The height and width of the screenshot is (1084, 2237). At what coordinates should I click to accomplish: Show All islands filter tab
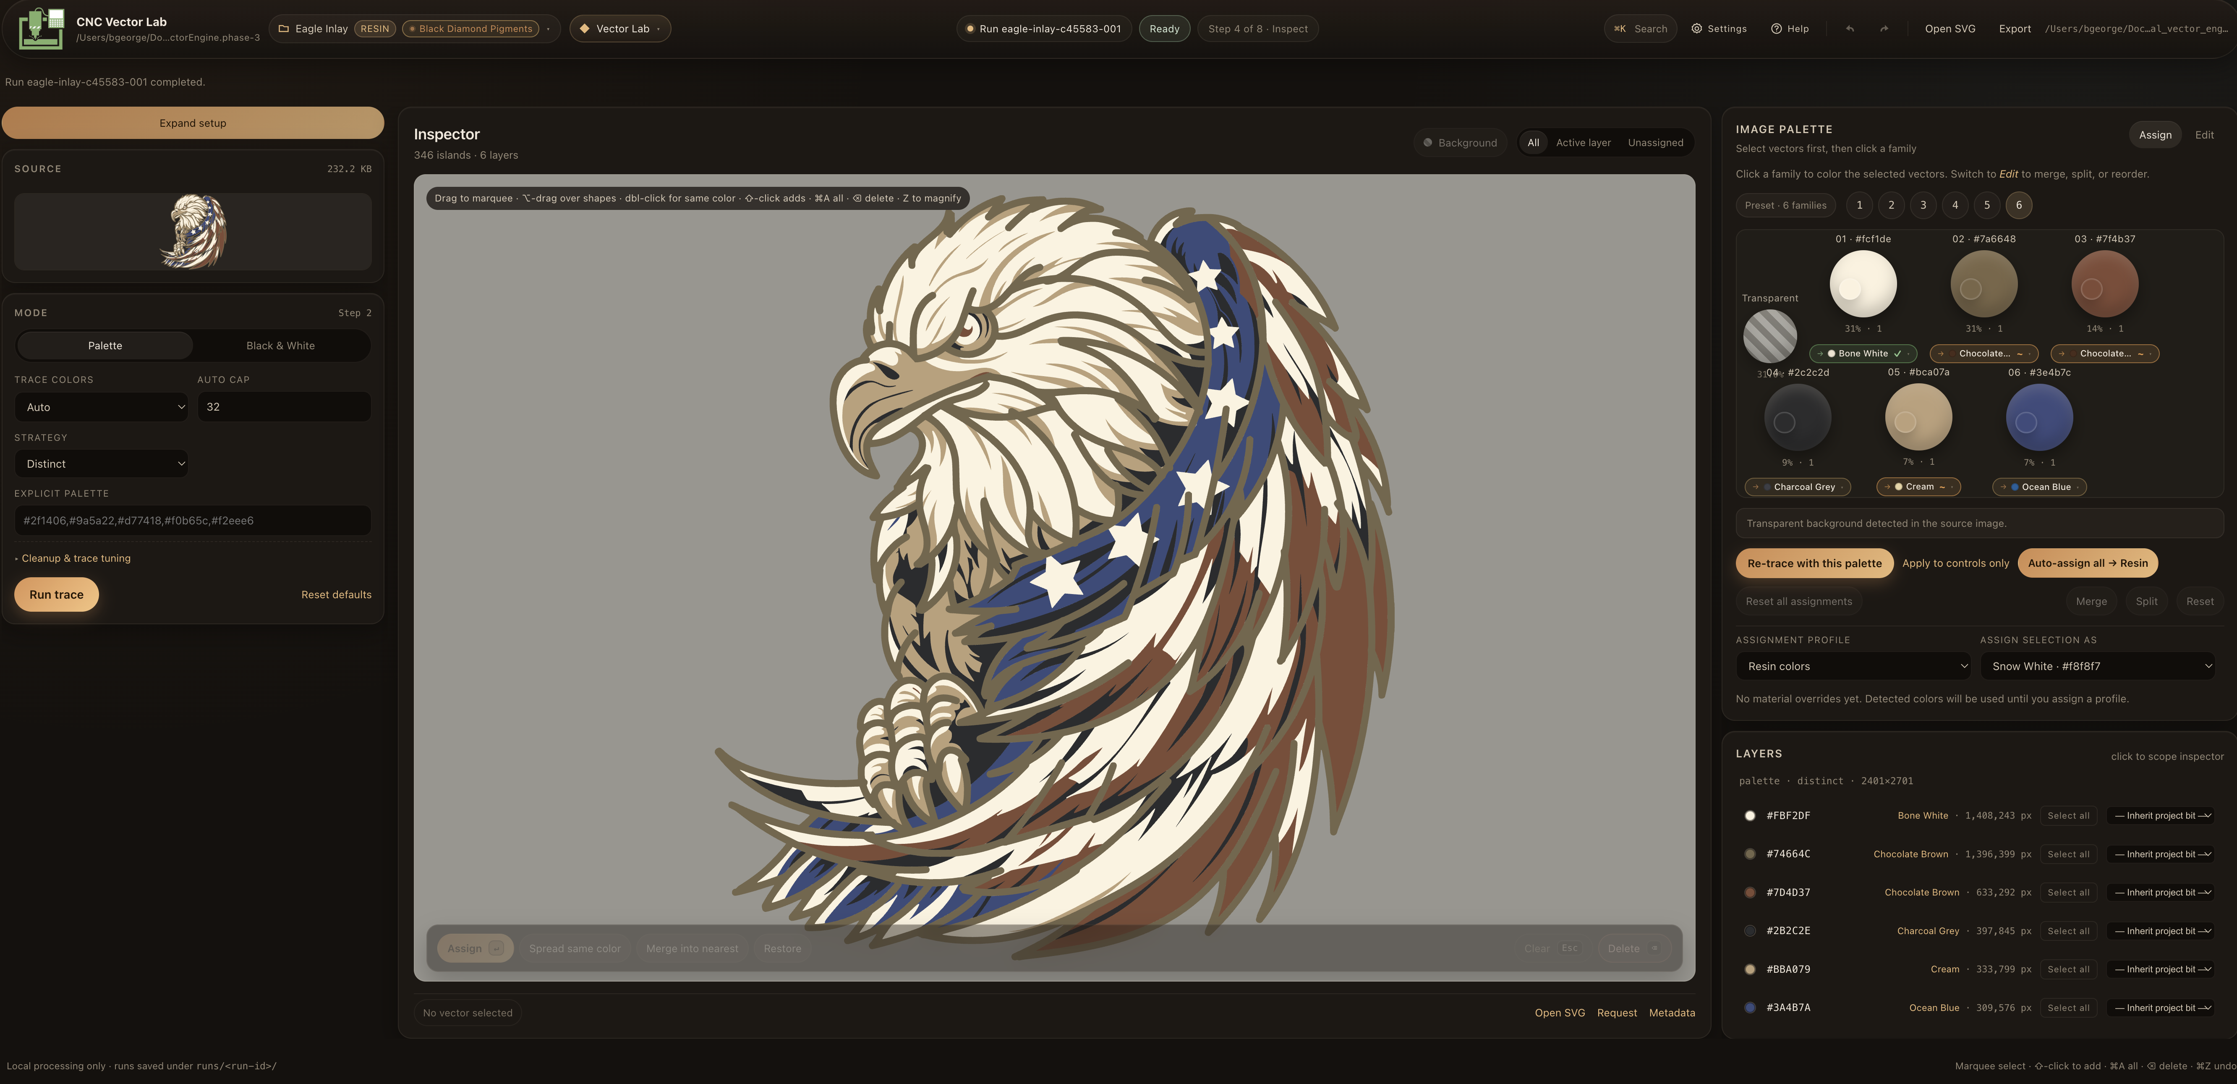click(x=1533, y=142)
